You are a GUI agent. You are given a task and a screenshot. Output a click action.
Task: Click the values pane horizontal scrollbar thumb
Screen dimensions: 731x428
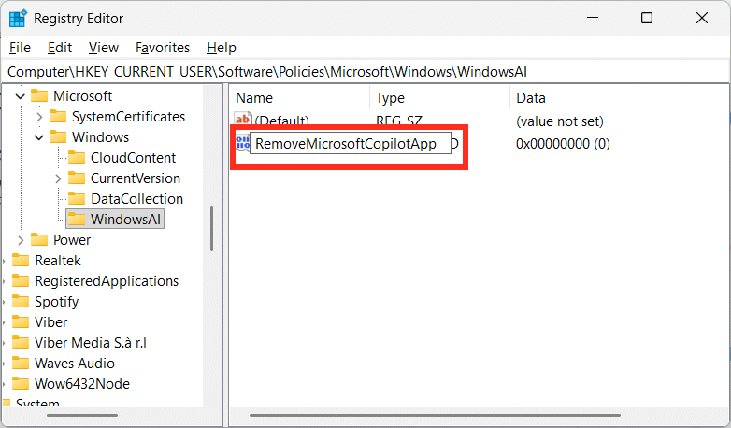click(x=435, y=415)
